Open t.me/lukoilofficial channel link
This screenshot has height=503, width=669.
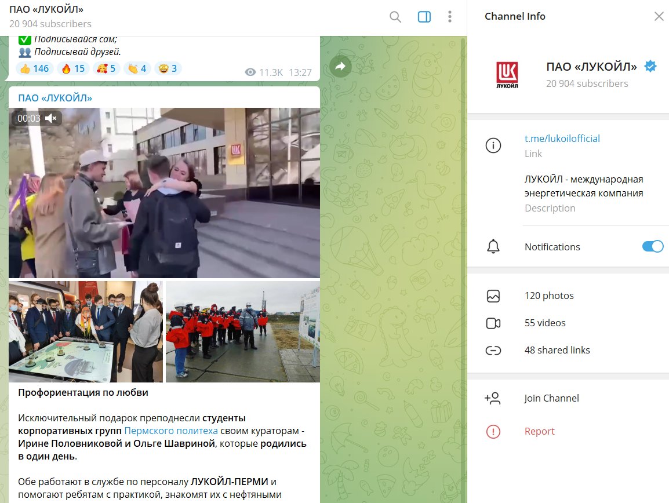click(562, 138)
